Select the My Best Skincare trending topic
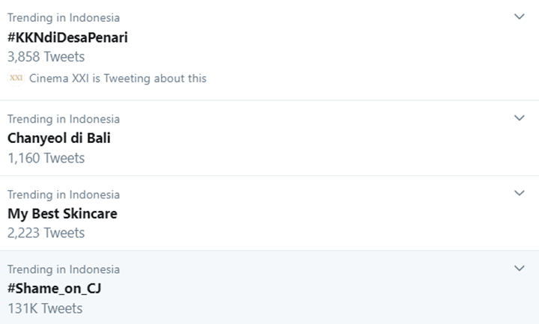 [62, 213]
